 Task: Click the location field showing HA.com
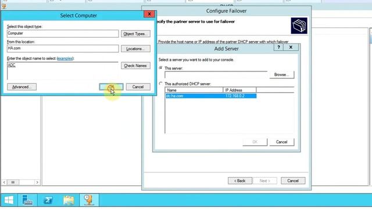tap(63, 48)
